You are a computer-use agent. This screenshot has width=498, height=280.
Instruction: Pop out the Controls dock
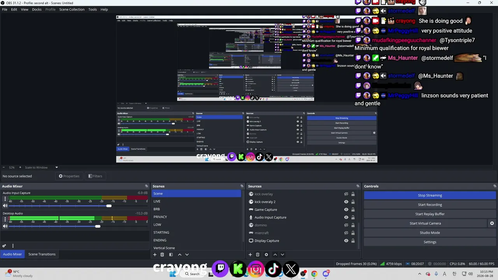(495, 186)
